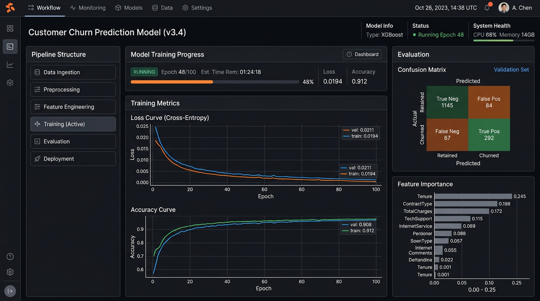Viewport: 540px width, 301px height.
Task: Select the terminal console sidebar icon
Action: [x=10, y=47]
